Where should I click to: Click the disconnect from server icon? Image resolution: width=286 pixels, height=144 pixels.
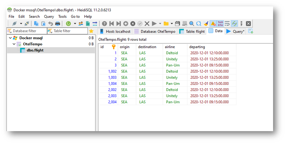(x=27, y=24)
